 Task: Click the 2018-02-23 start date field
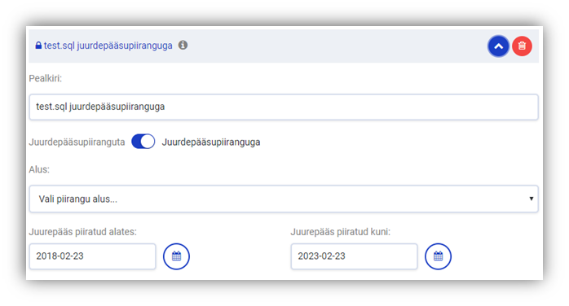point(93,256)
